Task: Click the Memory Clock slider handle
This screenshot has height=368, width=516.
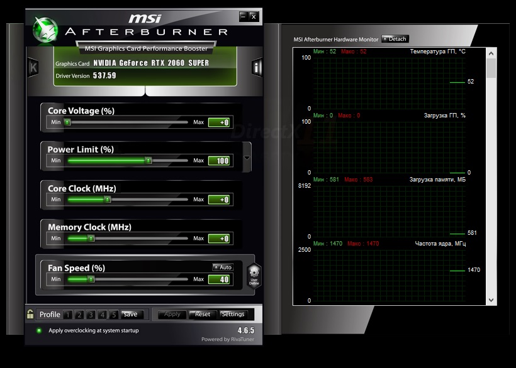Action: point(91,239)
